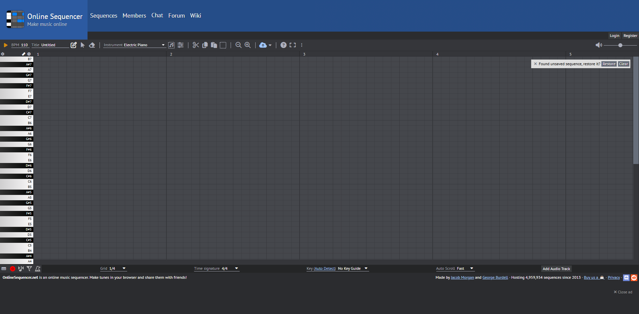Open the help question mark icon

pyautogui.click(x=283, y=45)
